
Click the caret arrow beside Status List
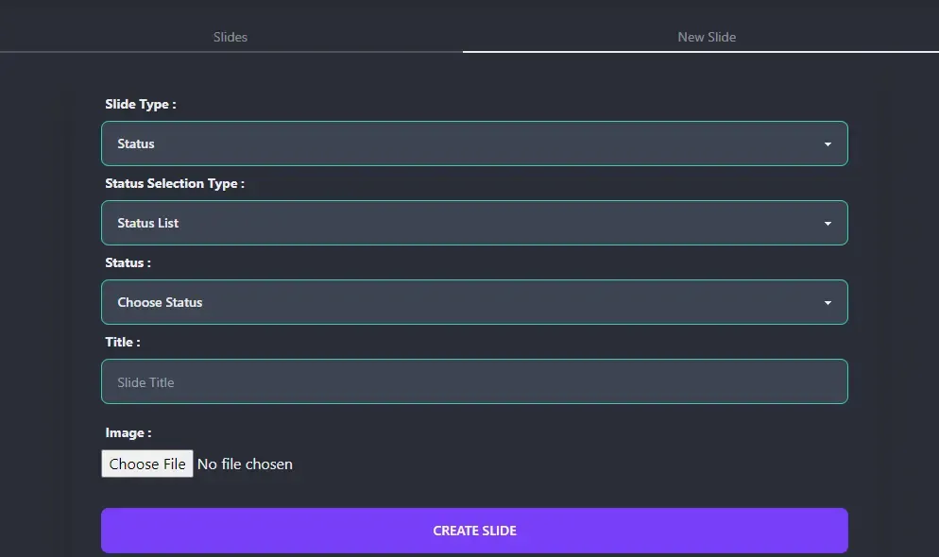point(828,224)
